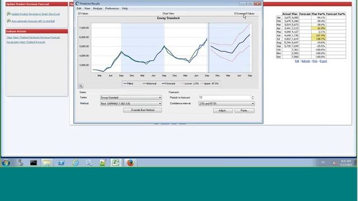
Task: Click Clear Thailand Hardware Revenue Forecast link
Action: coord(33,37)
